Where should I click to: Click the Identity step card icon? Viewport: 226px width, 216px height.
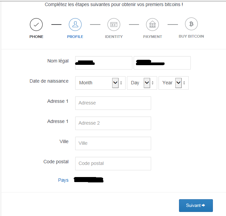click(x=114, y=25)
